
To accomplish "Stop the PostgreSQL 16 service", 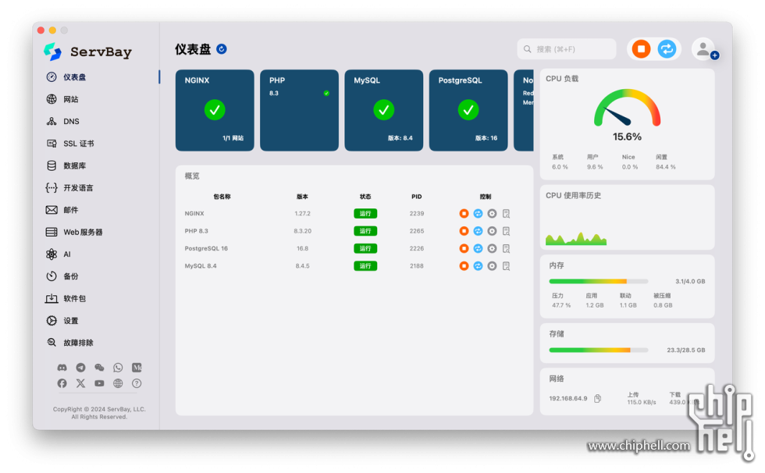I will 464,249.
